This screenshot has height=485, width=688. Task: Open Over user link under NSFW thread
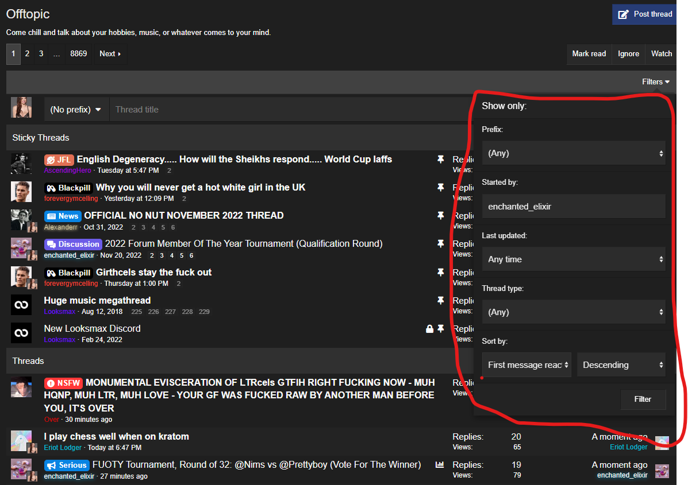coord(51,420)
